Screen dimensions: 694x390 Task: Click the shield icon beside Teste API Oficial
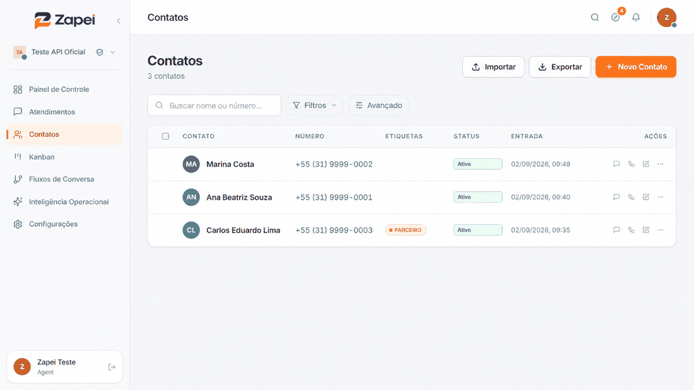tap(100, 52)
